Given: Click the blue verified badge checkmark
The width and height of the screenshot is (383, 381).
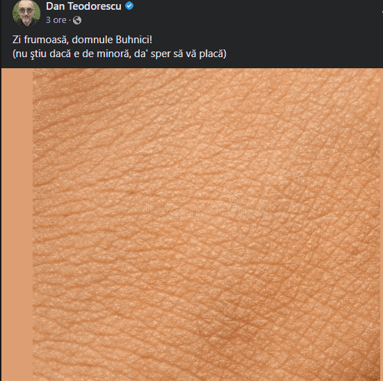Looking at the screenshot, I should coord(129,6).
